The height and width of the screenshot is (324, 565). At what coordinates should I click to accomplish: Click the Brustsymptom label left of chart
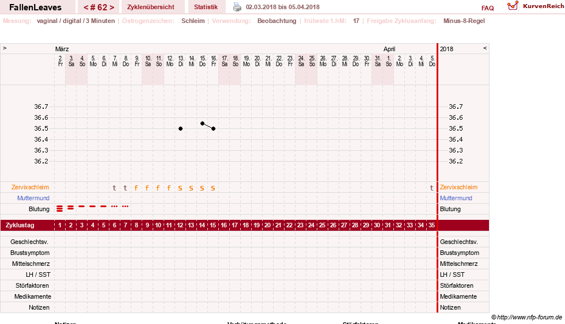pyautogui.click(x=30, y=253)
